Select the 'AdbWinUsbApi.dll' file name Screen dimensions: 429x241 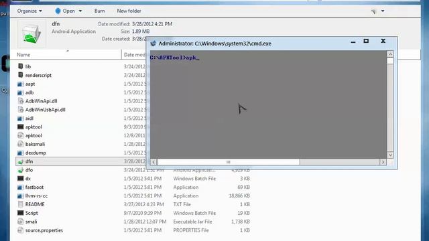pyautogui.click(x=45, y=110)
